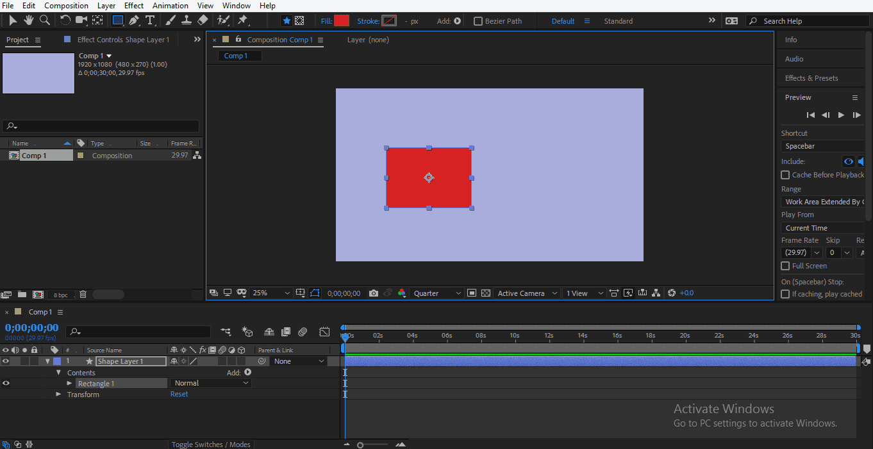Select the Rotation tool

tap(65, 20)
